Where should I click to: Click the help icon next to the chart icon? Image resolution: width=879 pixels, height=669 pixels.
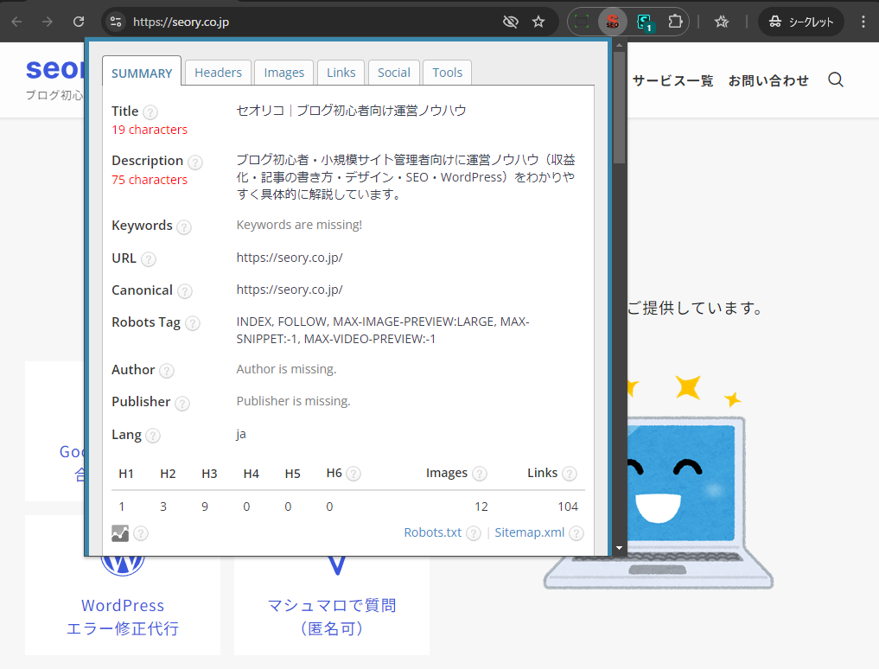141,533
